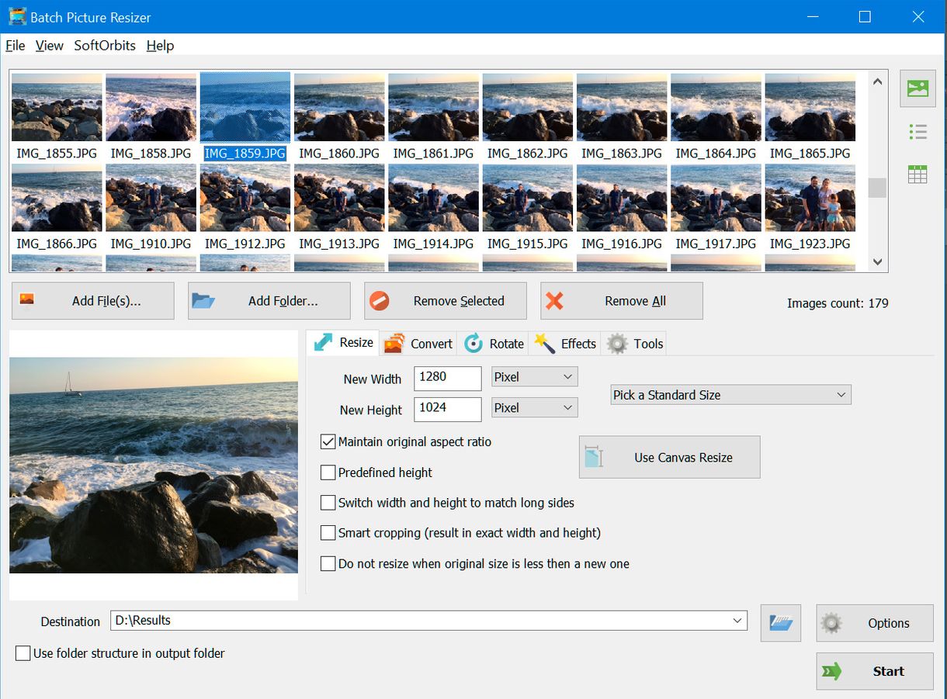Switch to list view mode
This screenshot has width=947, height=699.
(918, 131)
